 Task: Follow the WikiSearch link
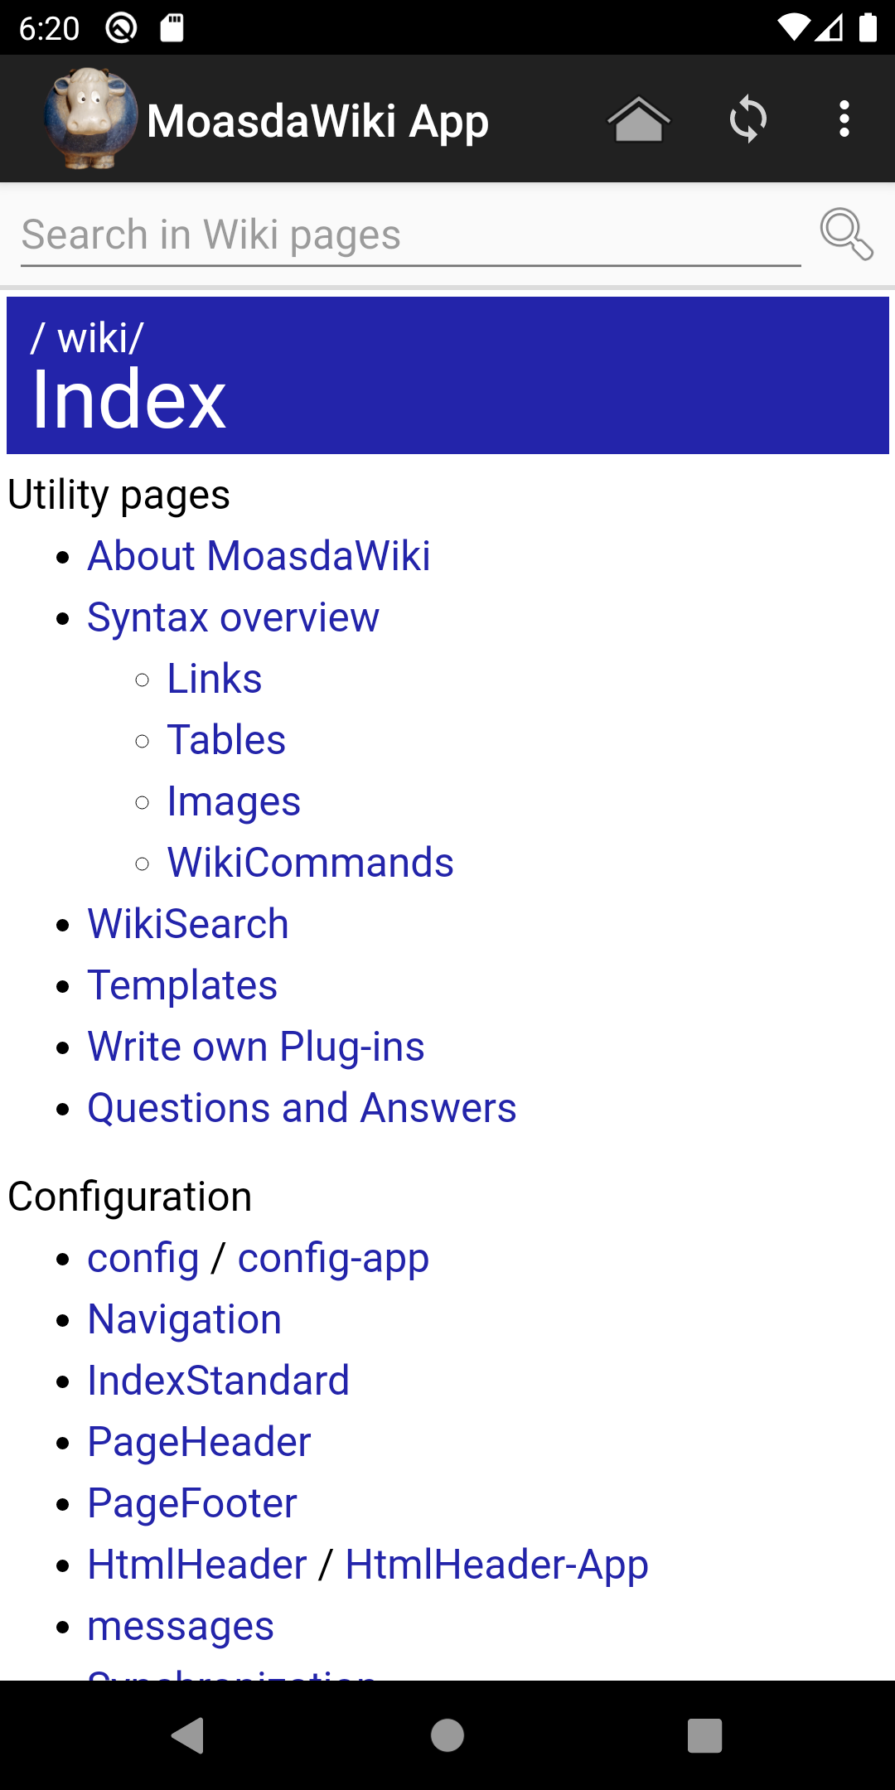tap(188, 924)
